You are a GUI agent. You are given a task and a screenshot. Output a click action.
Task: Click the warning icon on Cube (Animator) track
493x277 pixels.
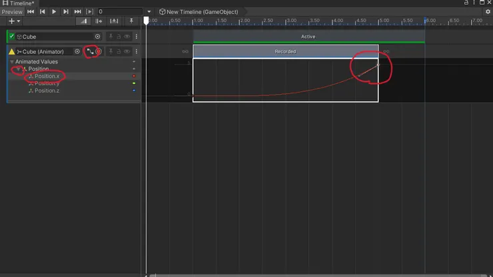pos(11,51)
